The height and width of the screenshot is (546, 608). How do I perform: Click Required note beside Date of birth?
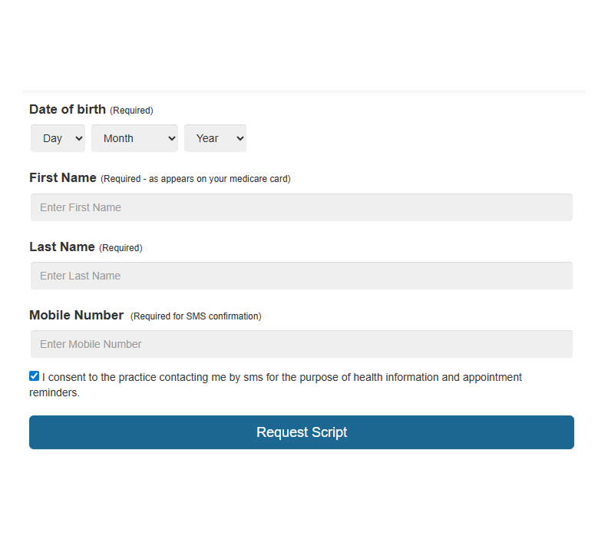coord(131,111)
